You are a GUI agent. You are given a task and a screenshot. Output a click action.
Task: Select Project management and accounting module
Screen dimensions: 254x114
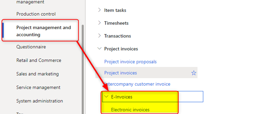[43, 31]
